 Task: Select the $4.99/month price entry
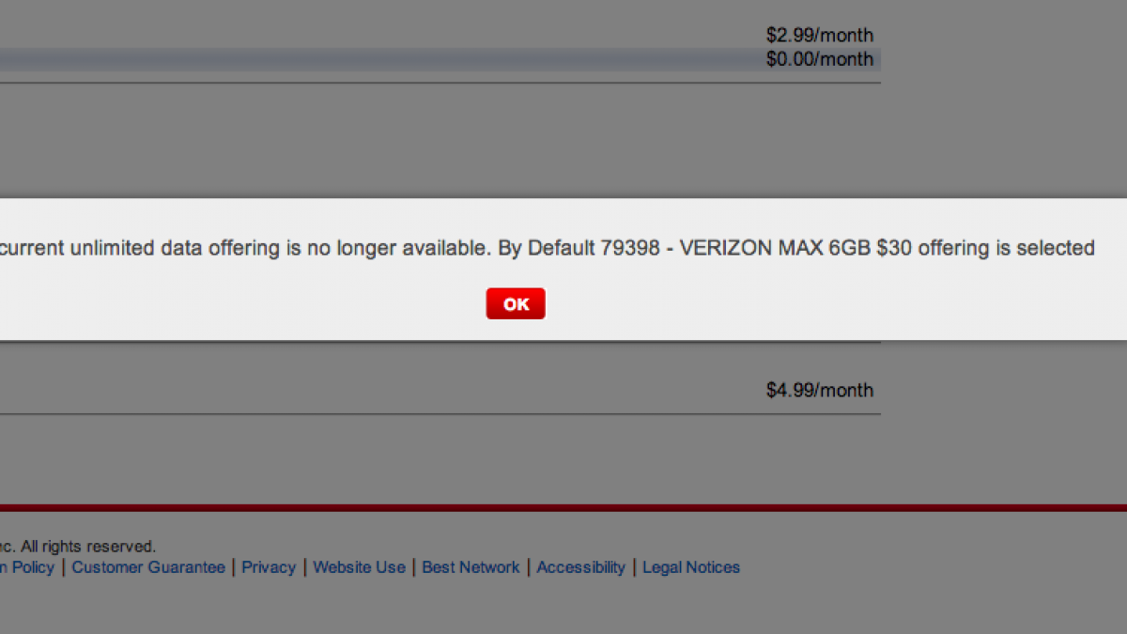[819, 390]
